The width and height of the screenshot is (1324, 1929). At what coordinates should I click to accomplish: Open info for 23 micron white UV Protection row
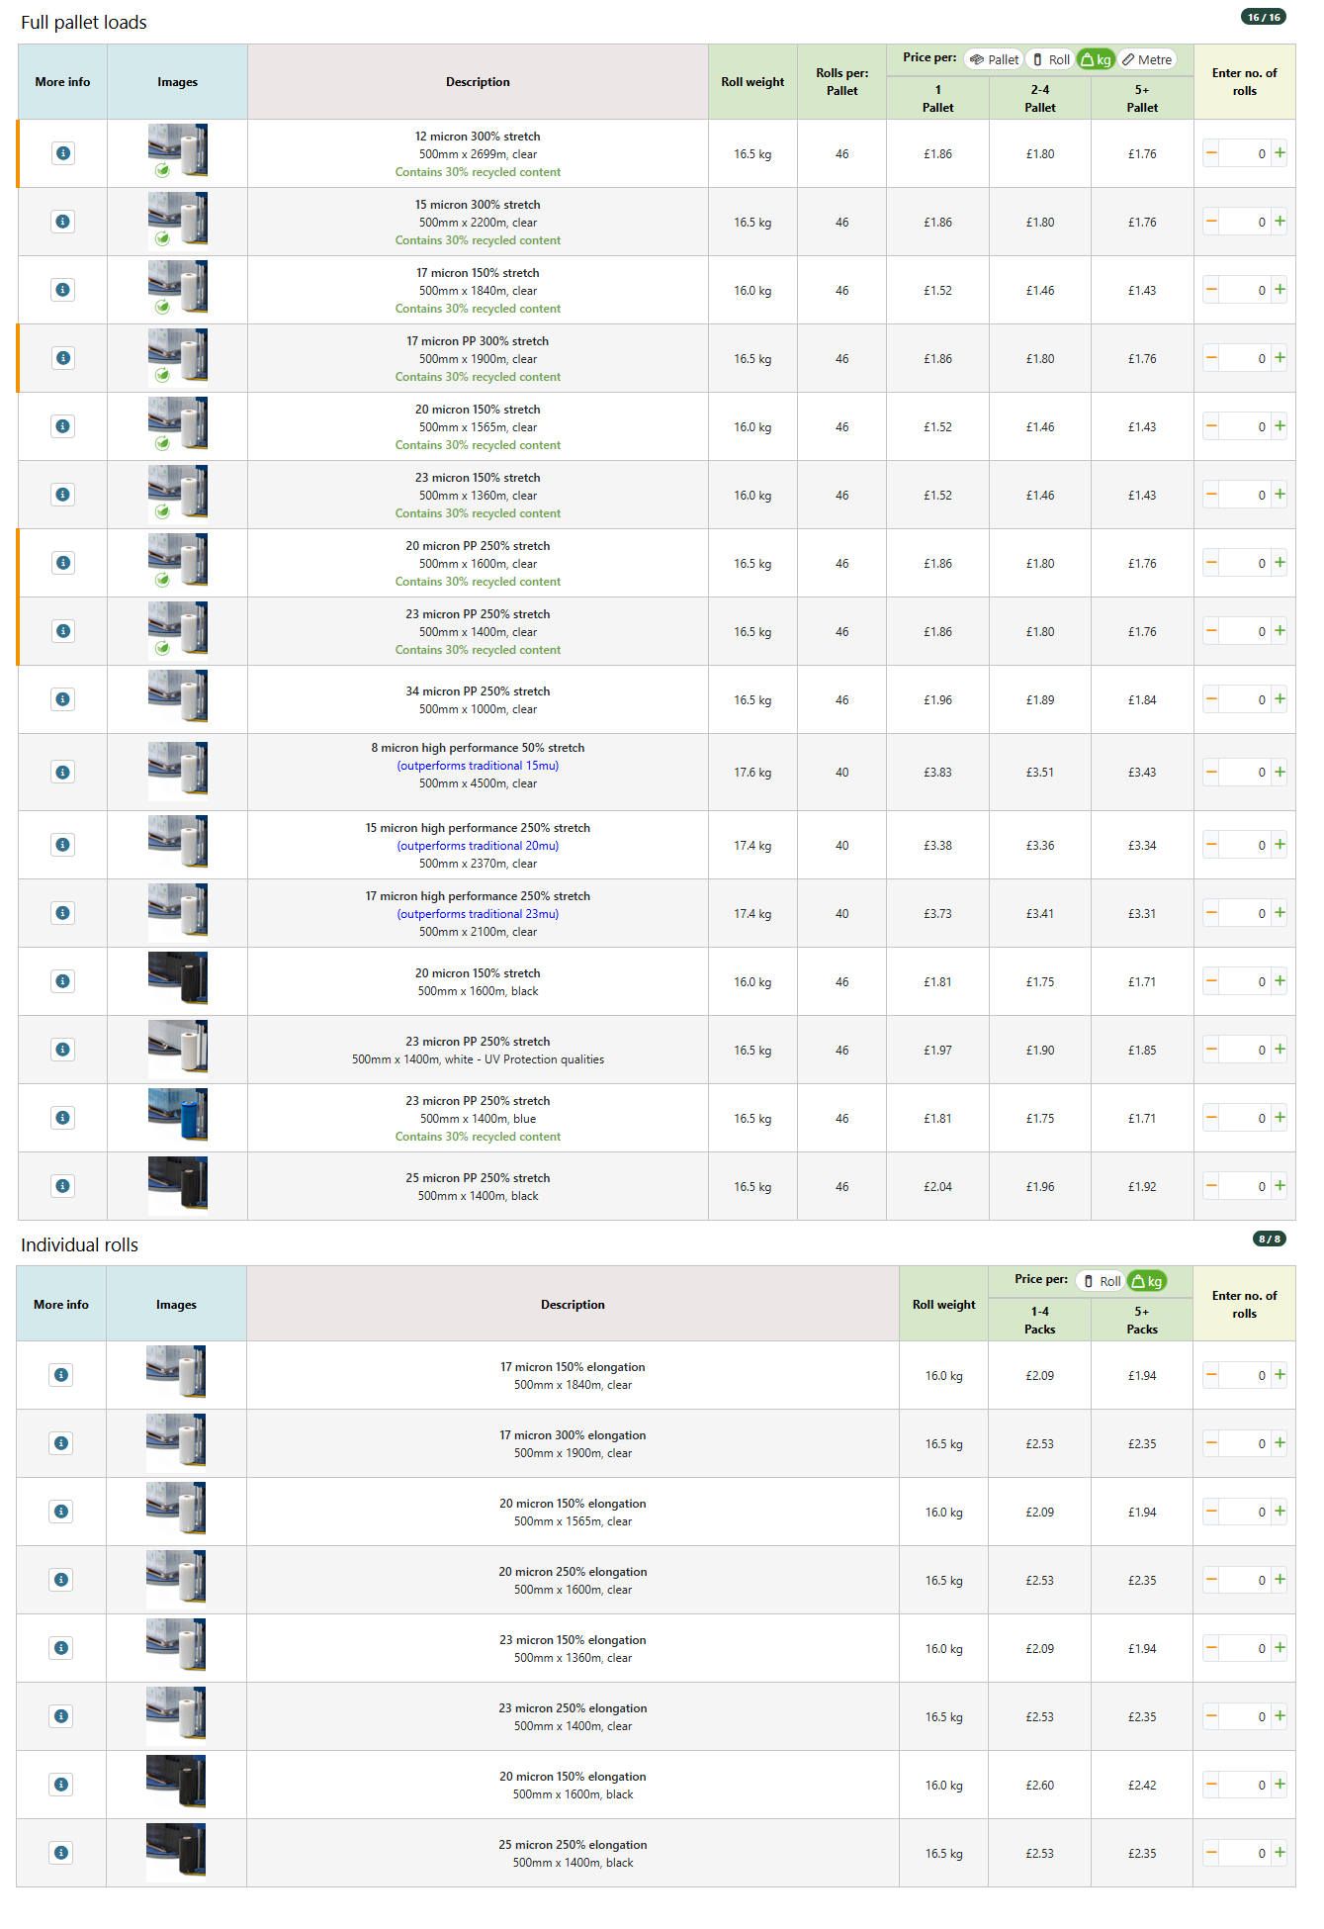click(62, 1050)
